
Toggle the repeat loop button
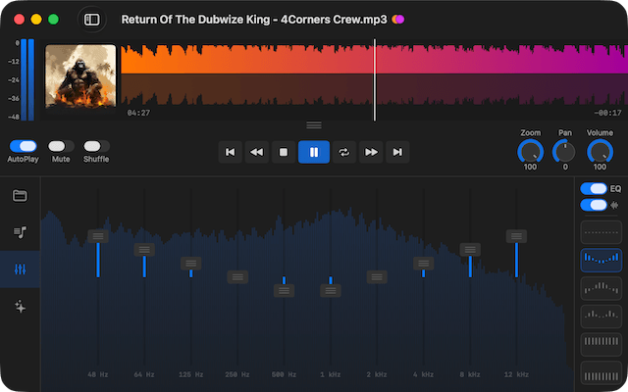343,152
